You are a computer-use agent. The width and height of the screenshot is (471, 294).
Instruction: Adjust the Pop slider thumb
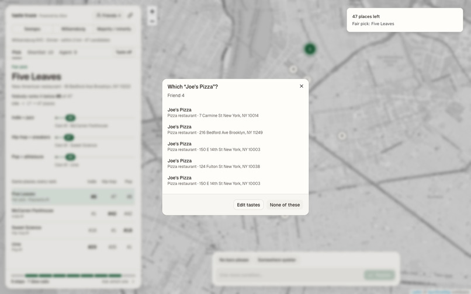point(70,157)
